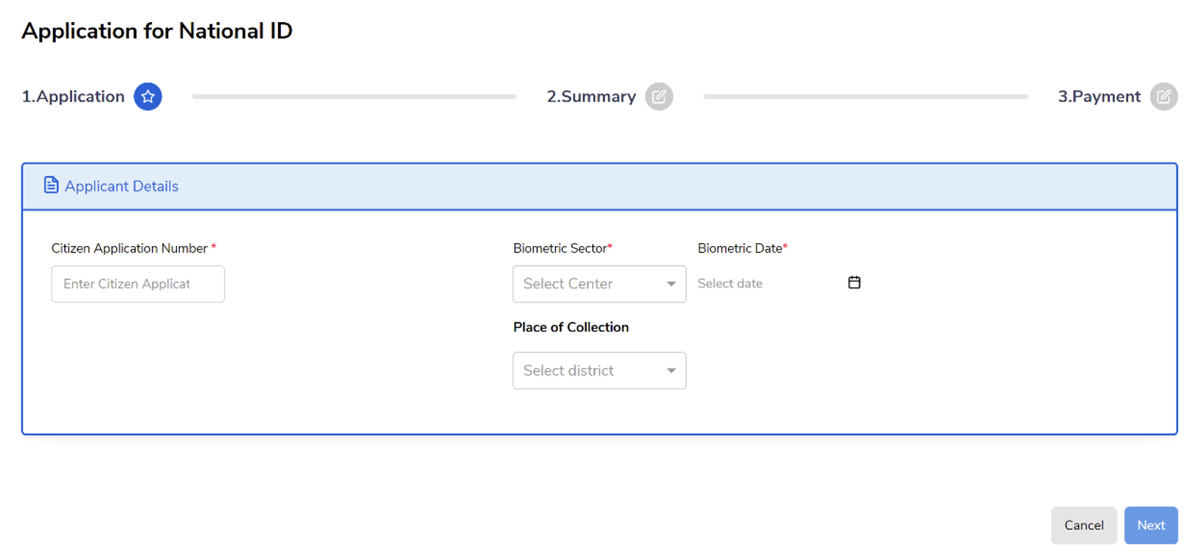Click the document icon in Applicant Details header

51,185
